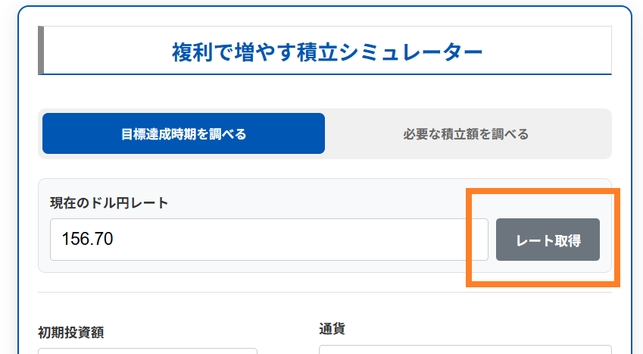Switch to the 目標達成時期を調べる tab

click(183, 134)
